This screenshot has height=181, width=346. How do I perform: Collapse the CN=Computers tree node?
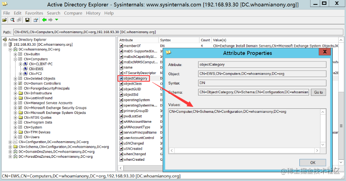pos(15,59)
